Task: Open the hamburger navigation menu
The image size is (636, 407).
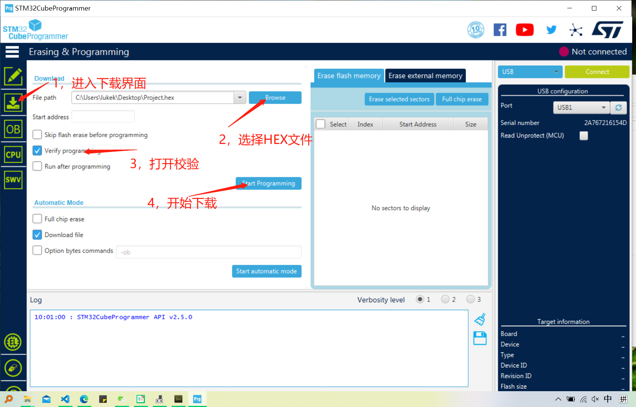Action: (x=12, y=52)
